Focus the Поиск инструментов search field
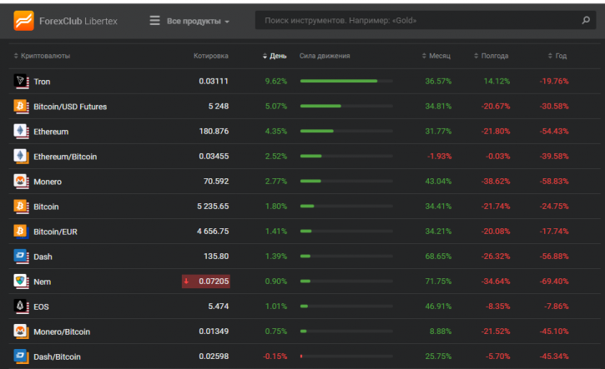The image size is (605, 369). point(426,20)
